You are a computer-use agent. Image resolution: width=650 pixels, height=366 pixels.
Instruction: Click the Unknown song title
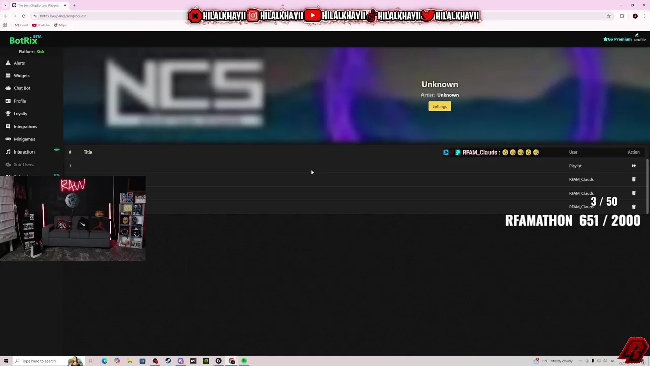[439, 84]
